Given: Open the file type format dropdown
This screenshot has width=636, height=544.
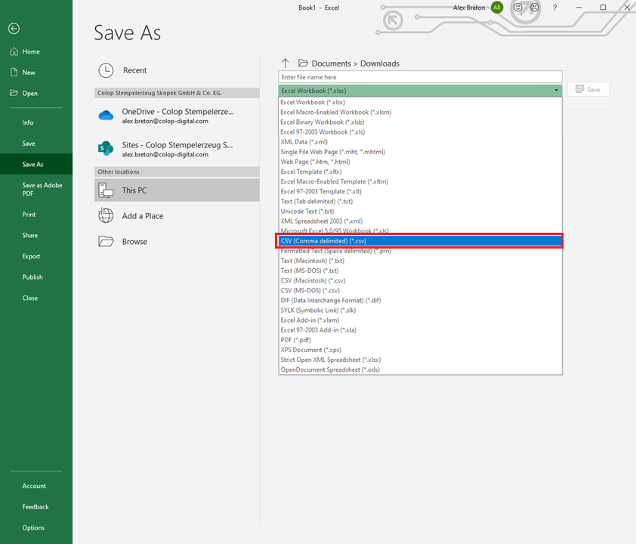Looking at the screenshot, I should click(557, 90).
